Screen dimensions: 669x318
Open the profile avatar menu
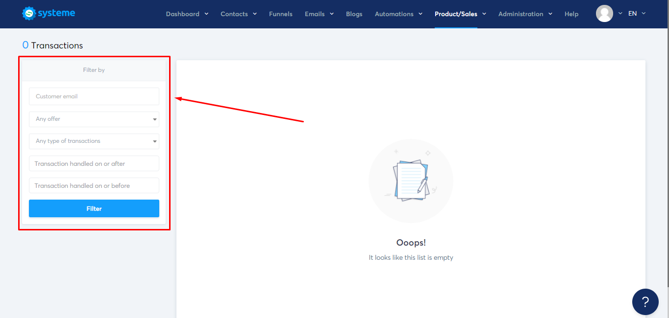(x=605, y=13)
